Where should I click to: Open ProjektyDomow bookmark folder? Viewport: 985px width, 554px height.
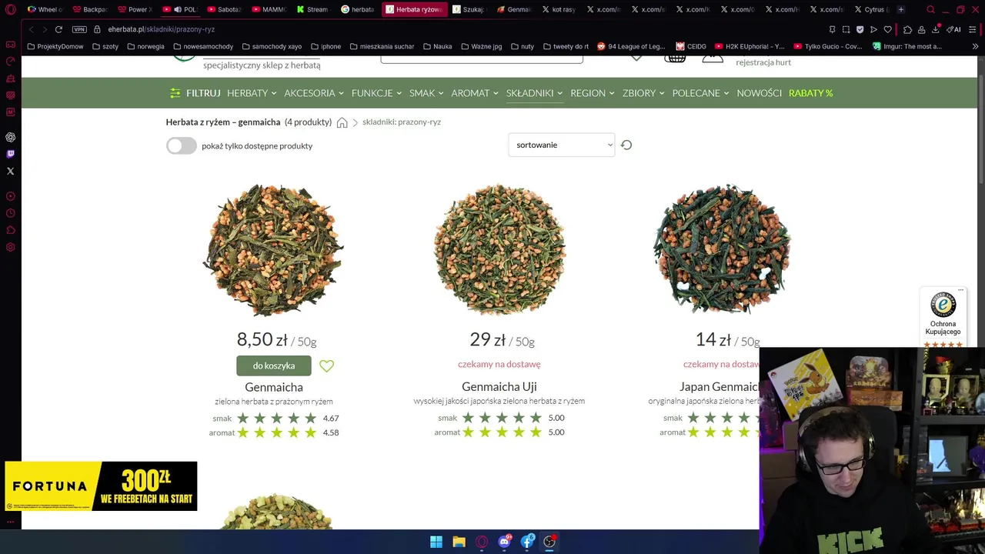[x=55, y=46]
